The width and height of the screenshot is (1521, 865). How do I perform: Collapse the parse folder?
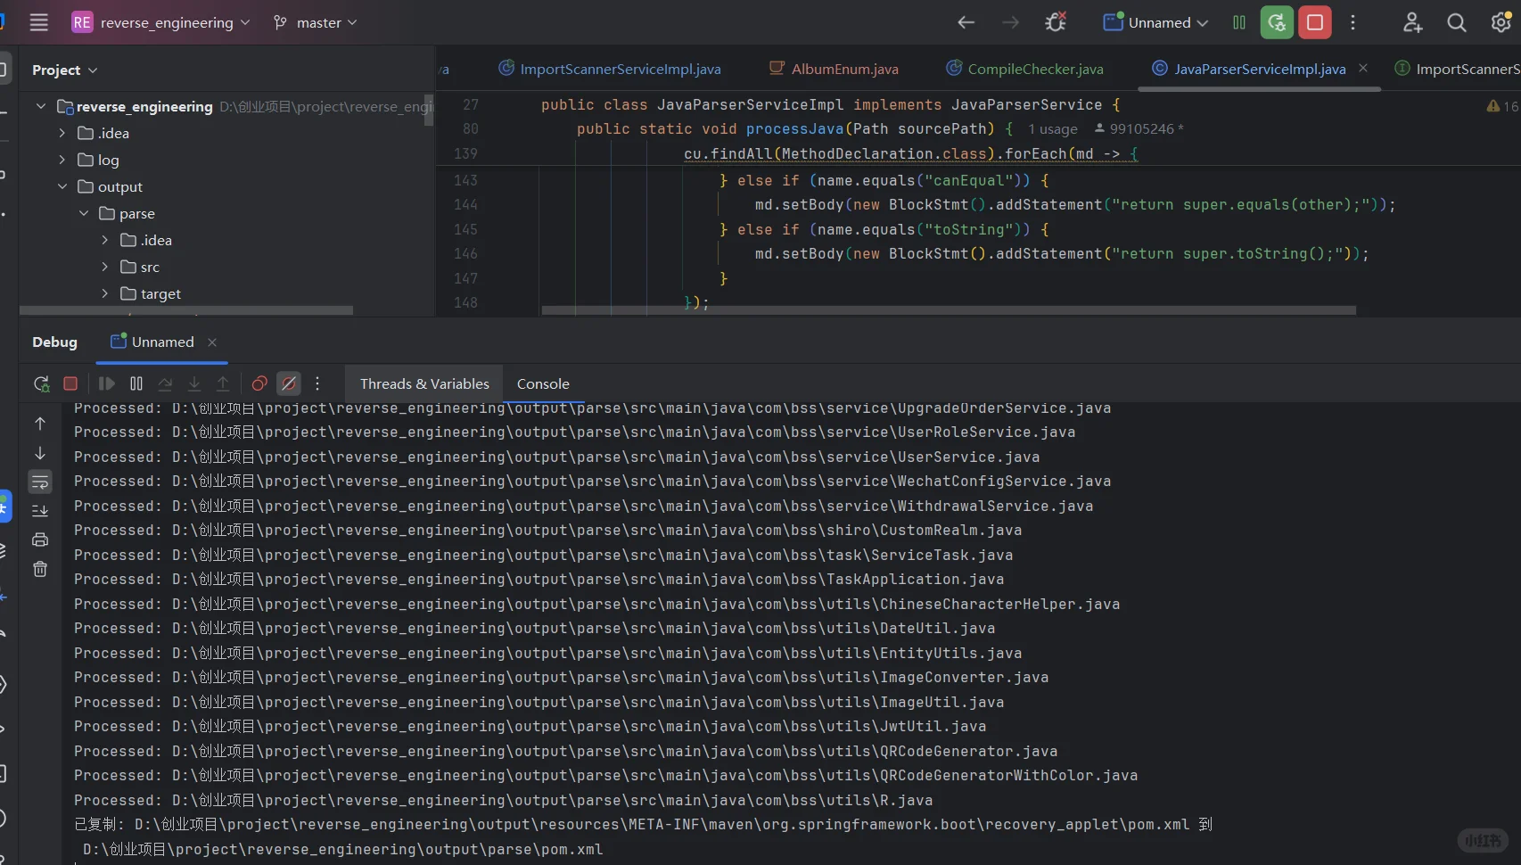[x=83, y=213]
